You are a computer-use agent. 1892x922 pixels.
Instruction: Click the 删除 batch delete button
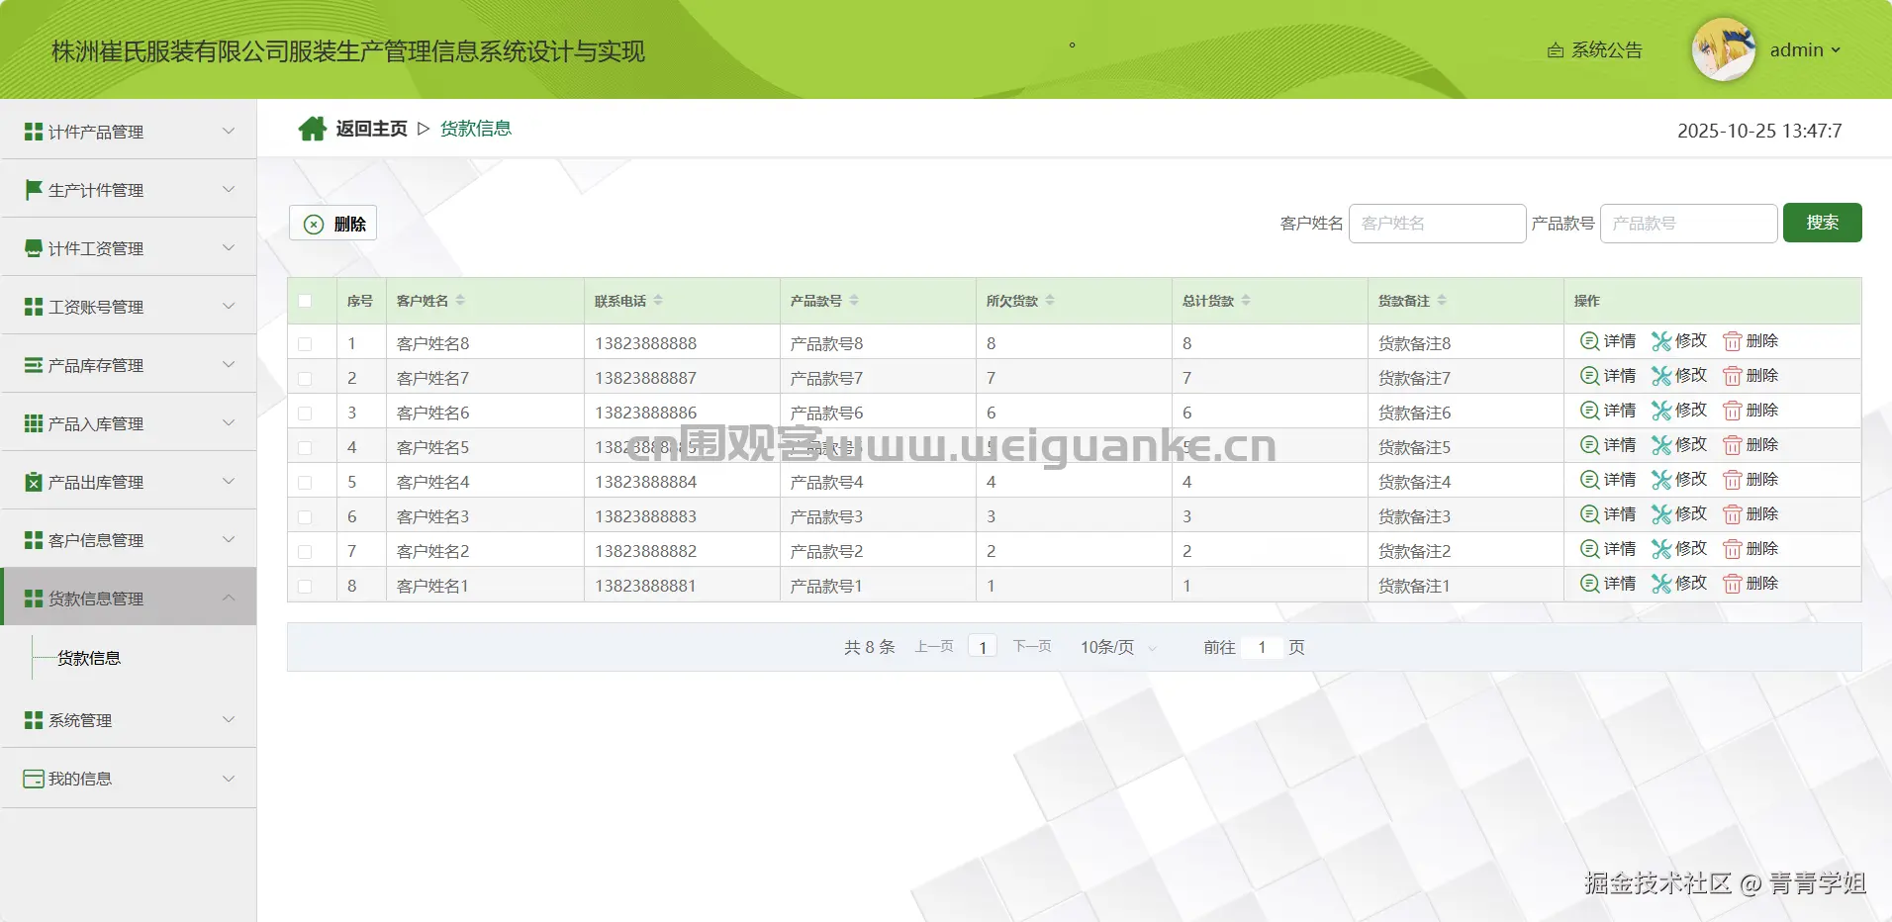tap(333, 224)
